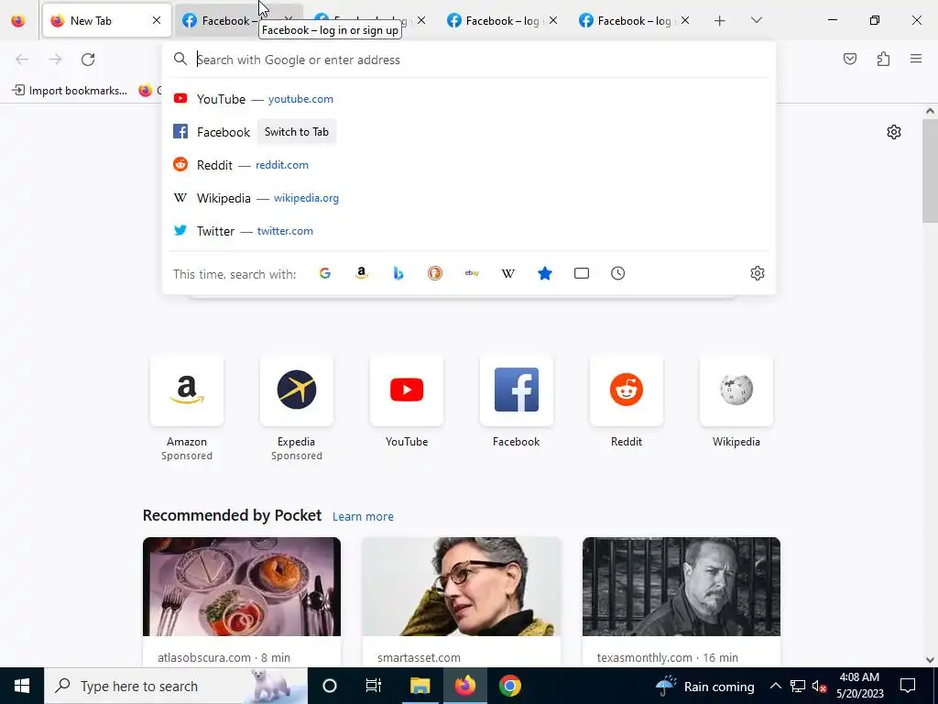
Task: Search this time with Google icon
Action: coord(325,273)
